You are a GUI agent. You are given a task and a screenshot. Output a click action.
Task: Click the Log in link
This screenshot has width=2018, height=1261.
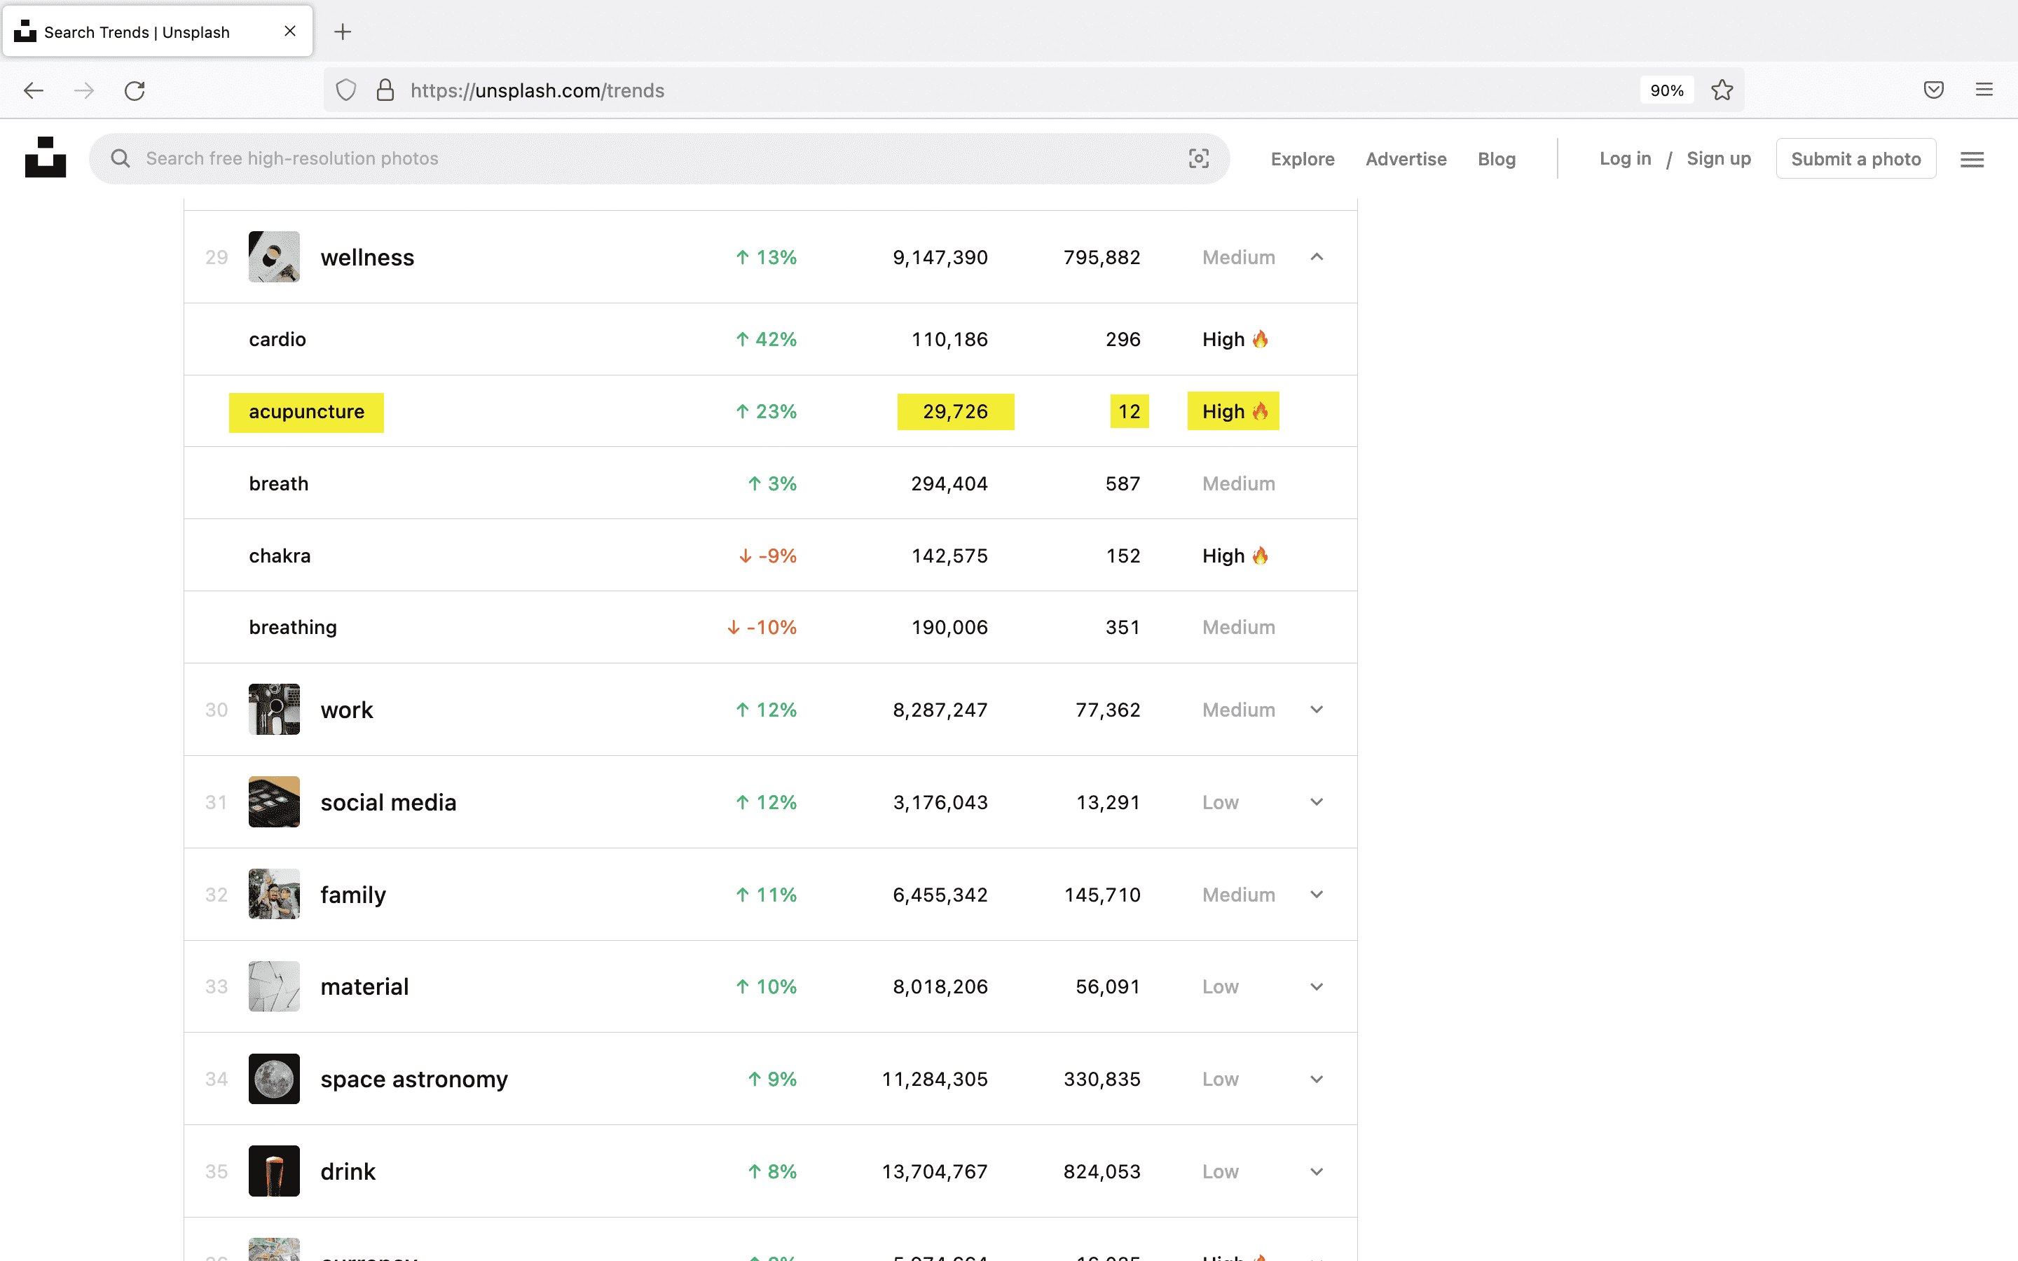(x=1624, y=158)
